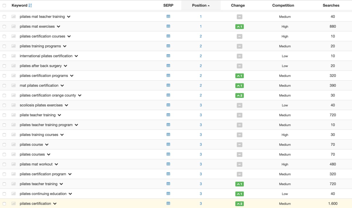This screenshot has width=352, height=208.
Task: Open SERP view for pilates certification programs
Action: 168,76
